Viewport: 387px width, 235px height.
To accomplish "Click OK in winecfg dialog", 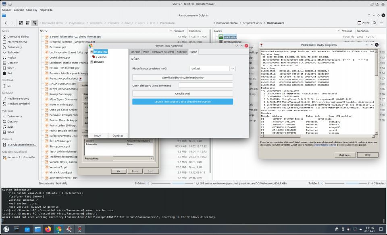I will point(119,172).
